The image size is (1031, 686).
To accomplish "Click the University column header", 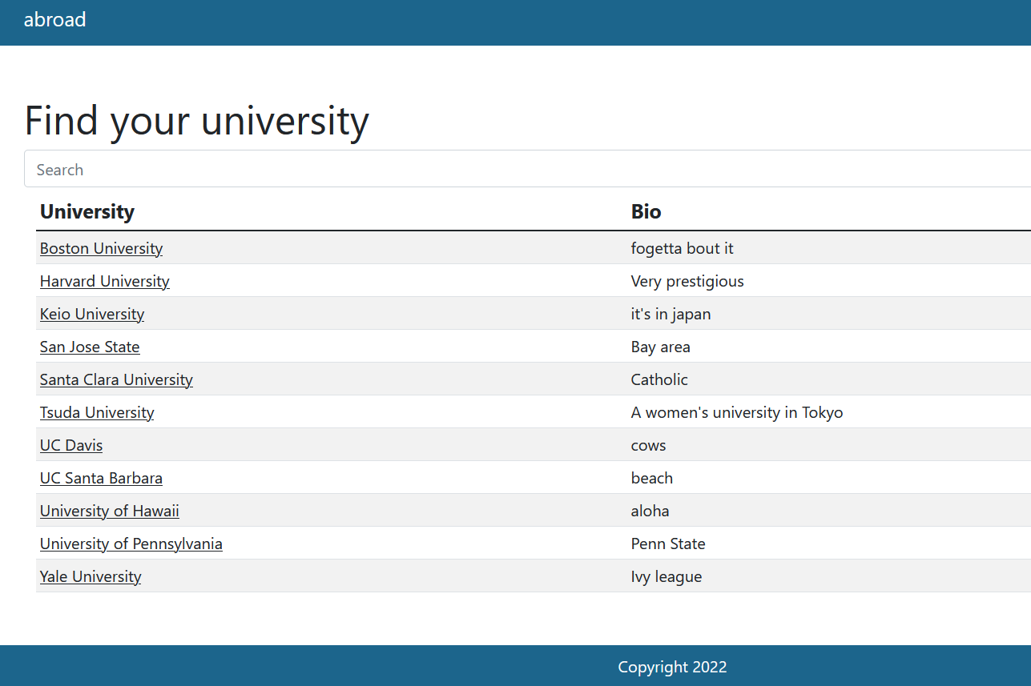I will pyautogui.click(x=87, y=211).
